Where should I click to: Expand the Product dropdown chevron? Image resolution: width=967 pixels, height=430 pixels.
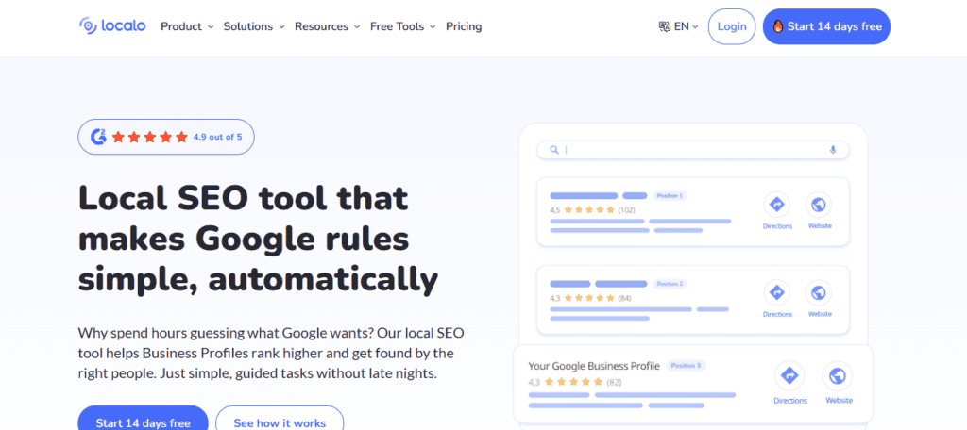pyautogui.click(x=211, y=27)
